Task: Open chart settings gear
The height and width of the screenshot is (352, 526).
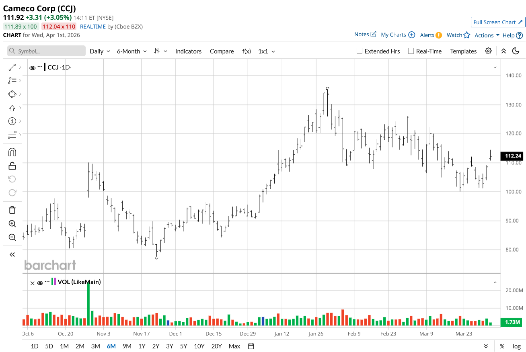Action: (x=488, y=51)
